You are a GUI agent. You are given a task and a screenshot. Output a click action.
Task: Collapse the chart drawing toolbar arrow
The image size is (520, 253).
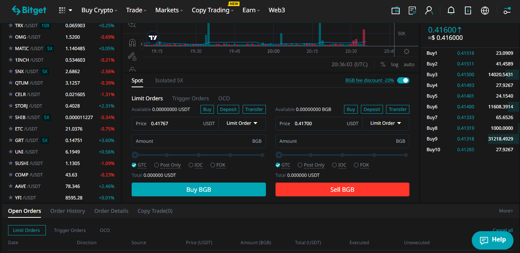click(142, 44)
